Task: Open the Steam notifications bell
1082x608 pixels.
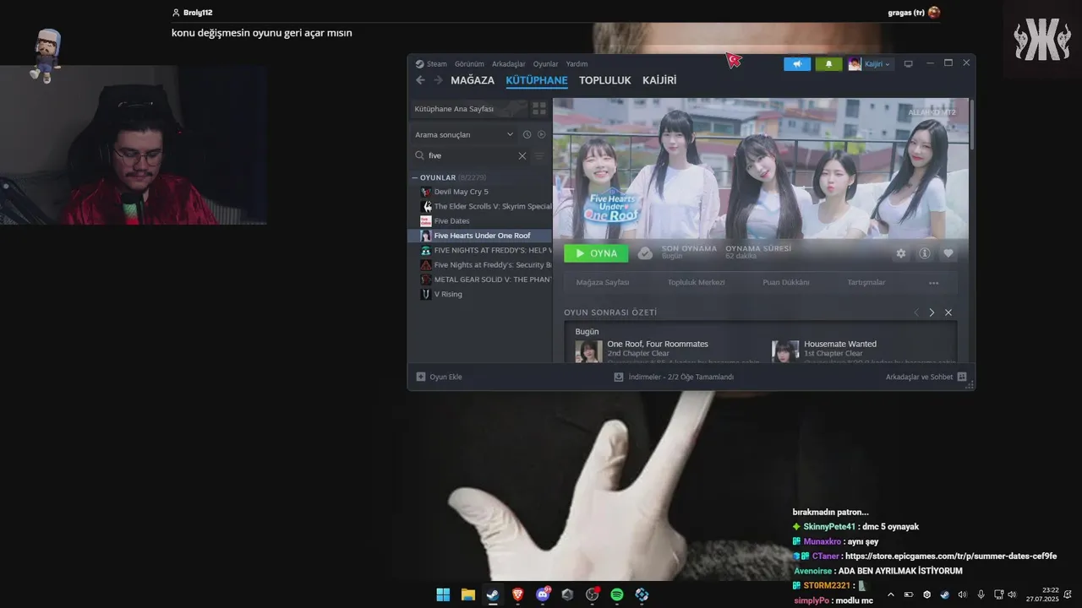Action: (x=828, y=64)
